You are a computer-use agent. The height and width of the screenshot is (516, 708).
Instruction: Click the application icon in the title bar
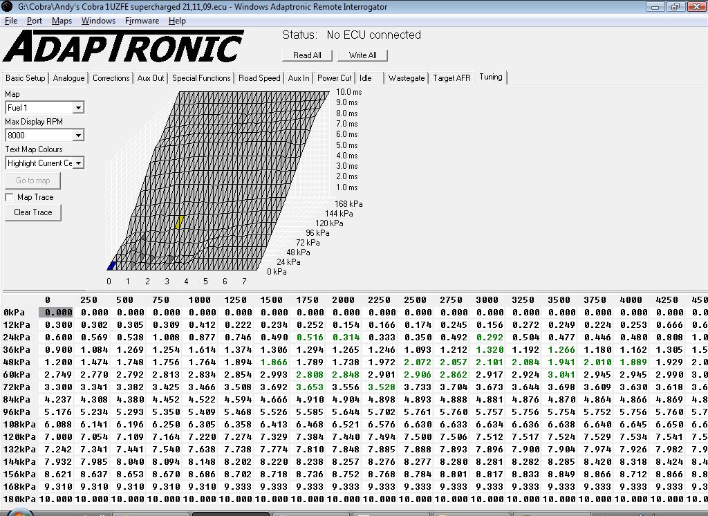point(7,6)
